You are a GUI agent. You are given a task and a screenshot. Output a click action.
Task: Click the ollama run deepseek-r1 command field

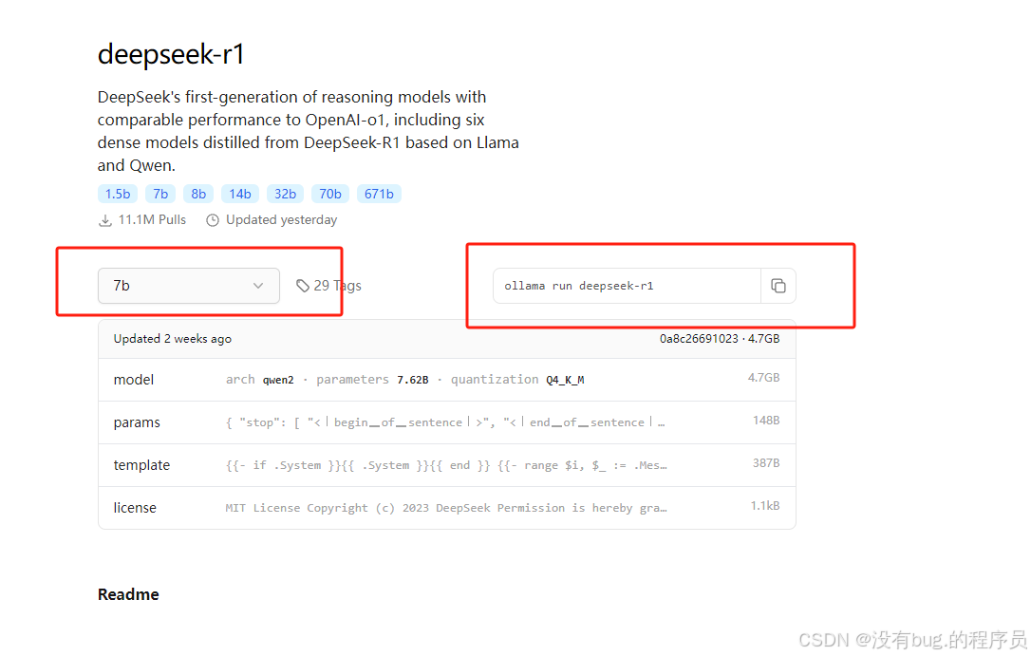(x=628, y=286)
